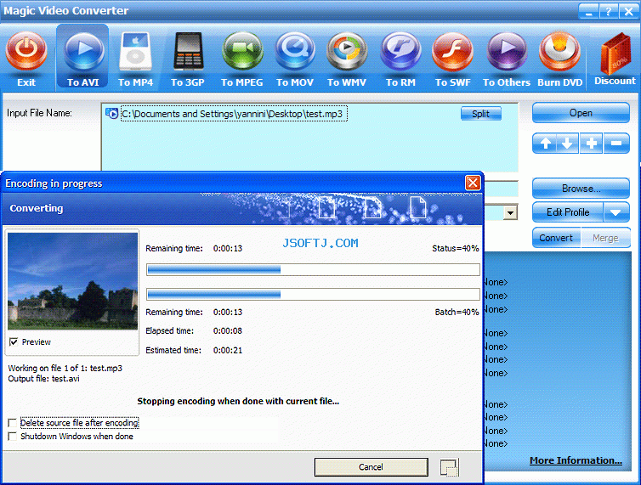641x485 pixels.
Task: Toggle the Preview checkbox
Action: click(x=14, y=341)
